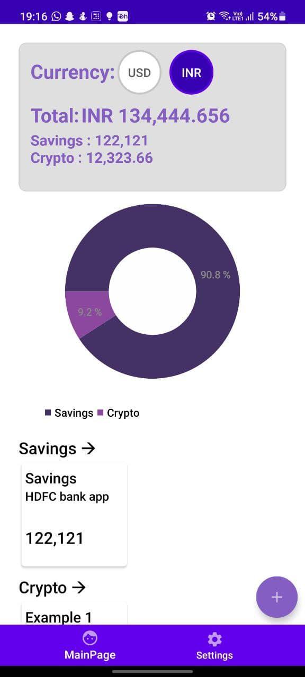Image resolution: width=305 pixels, height=677 pixels.
Task: Tap the alarm clock status icon
Action: [211, 16]
